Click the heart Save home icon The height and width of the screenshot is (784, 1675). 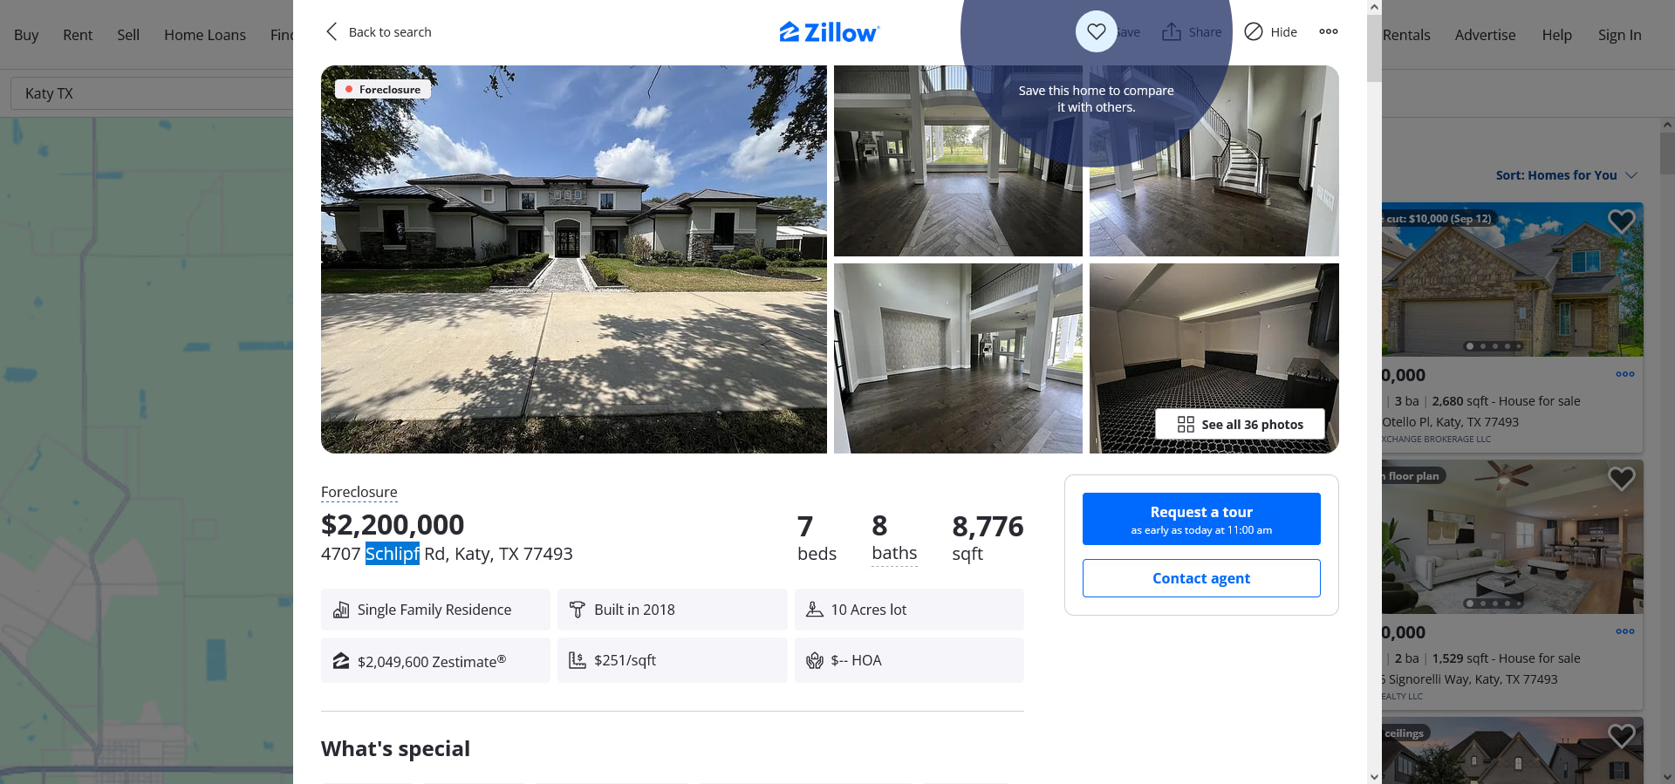pos(1096,31)
